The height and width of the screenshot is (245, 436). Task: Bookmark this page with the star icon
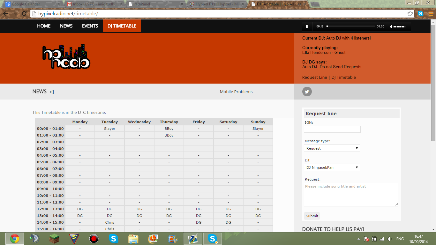click(x=410, y=14)
